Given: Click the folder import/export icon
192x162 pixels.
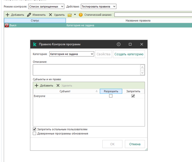Looking at the screenshot, I should [x=70, y=15].
